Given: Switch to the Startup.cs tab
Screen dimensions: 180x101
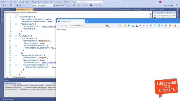Looking at the screenshot, I should pyautogui.click(x=8, y=10).
